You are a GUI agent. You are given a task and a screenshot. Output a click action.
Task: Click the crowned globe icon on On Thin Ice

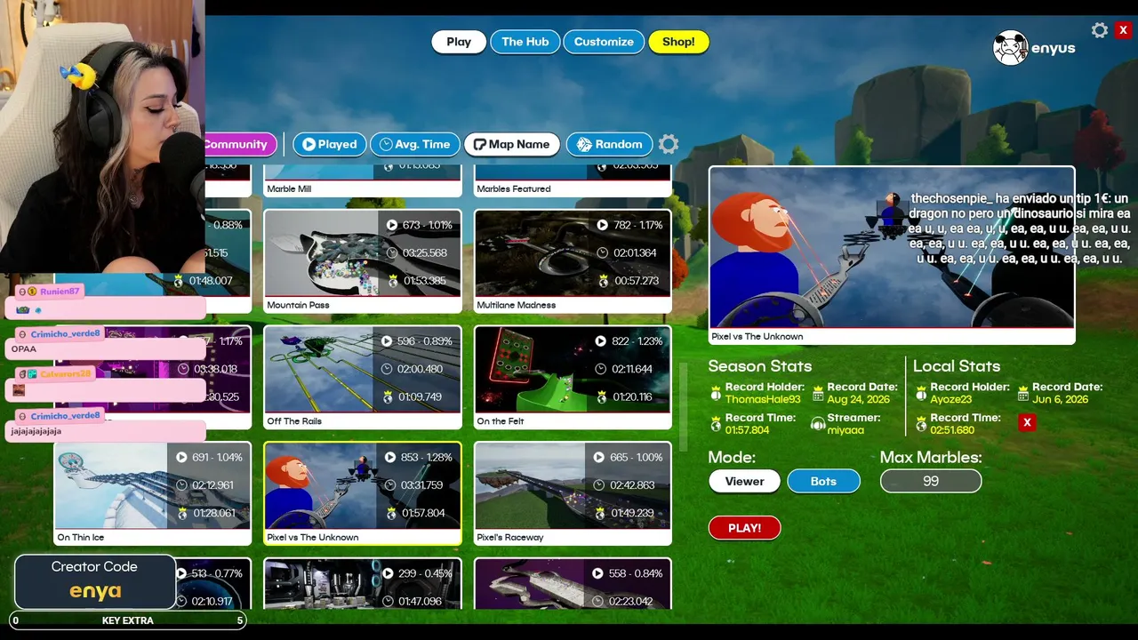point(181,513)
